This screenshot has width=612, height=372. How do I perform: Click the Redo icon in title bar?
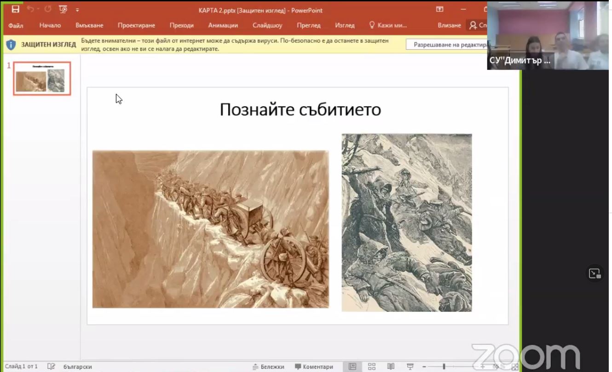click(48, 9)
